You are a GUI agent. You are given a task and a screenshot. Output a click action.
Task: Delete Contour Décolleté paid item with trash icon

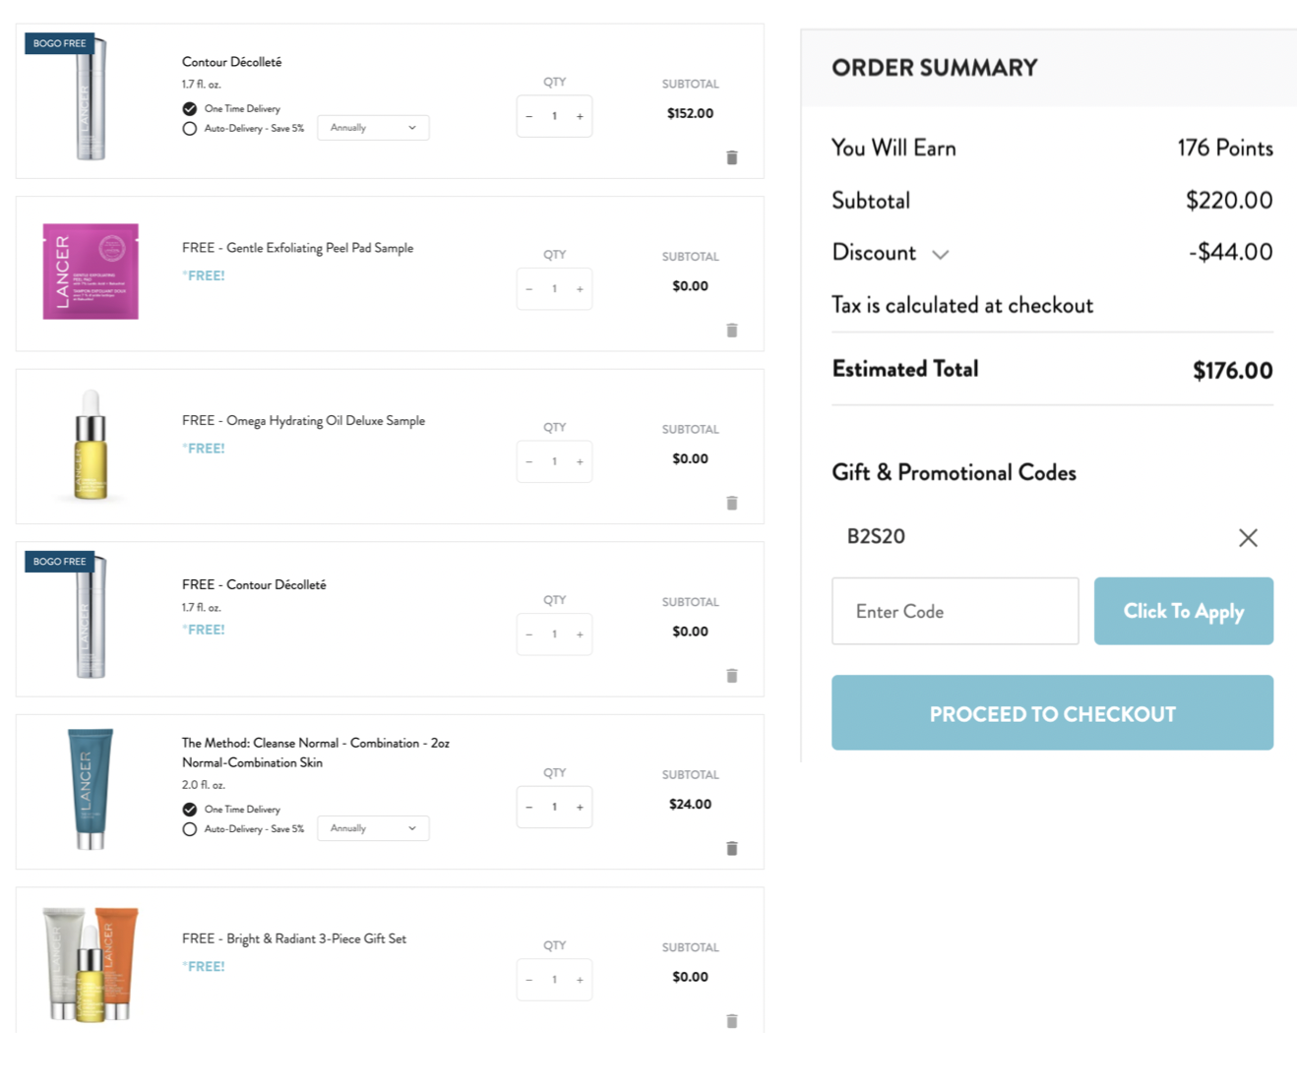tap(732, 157)
